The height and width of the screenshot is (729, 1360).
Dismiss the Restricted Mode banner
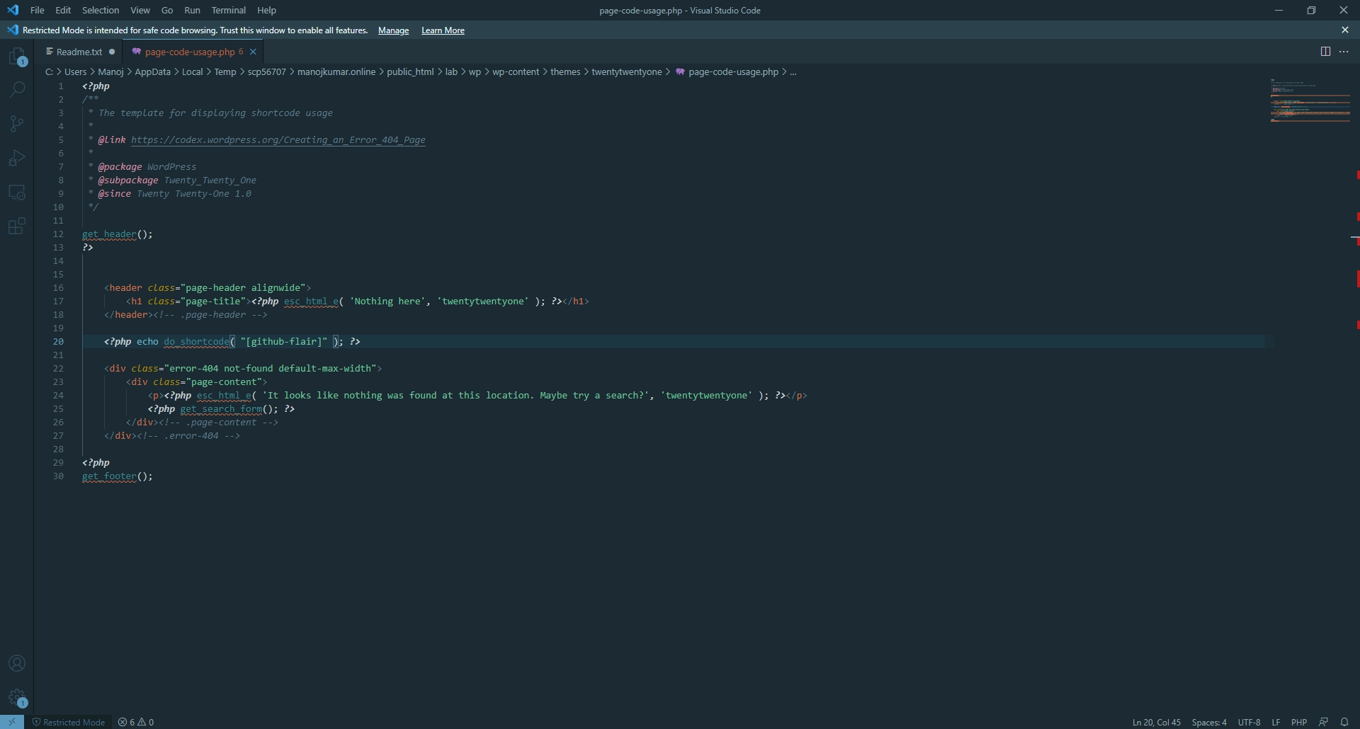pos(1345,30)
